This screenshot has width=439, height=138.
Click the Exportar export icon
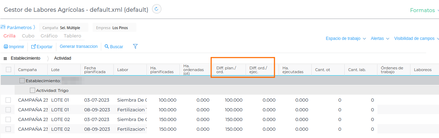pyautogui.click(x=33, y=46)
